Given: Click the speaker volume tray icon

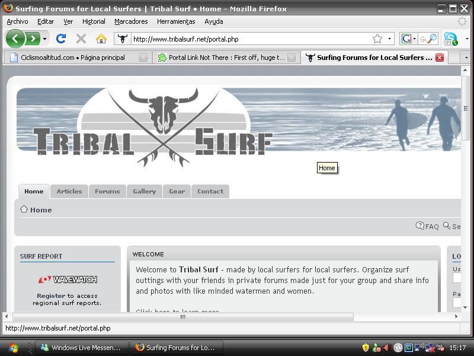Looking at the screenshot, I should tap(387, 348).
